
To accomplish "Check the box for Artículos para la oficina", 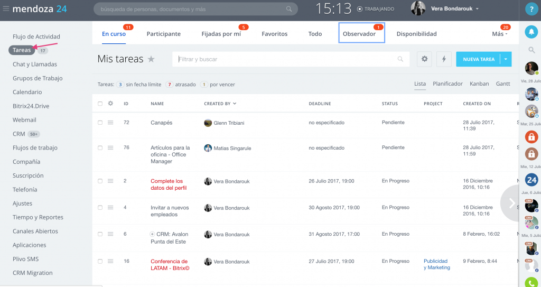I will click(x=100, y=148).
